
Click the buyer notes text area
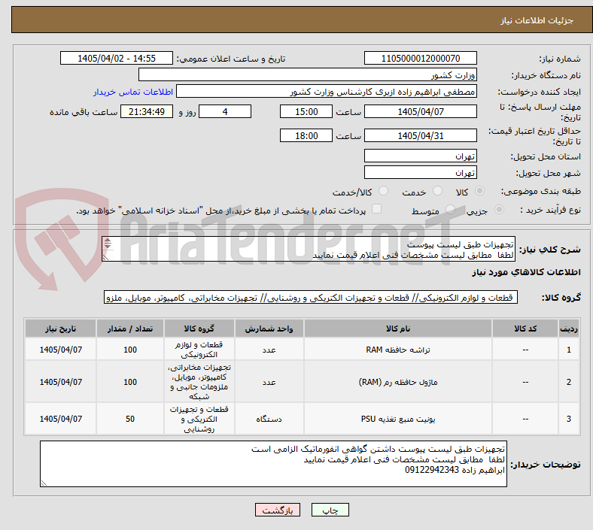click(x=273, y=464)
